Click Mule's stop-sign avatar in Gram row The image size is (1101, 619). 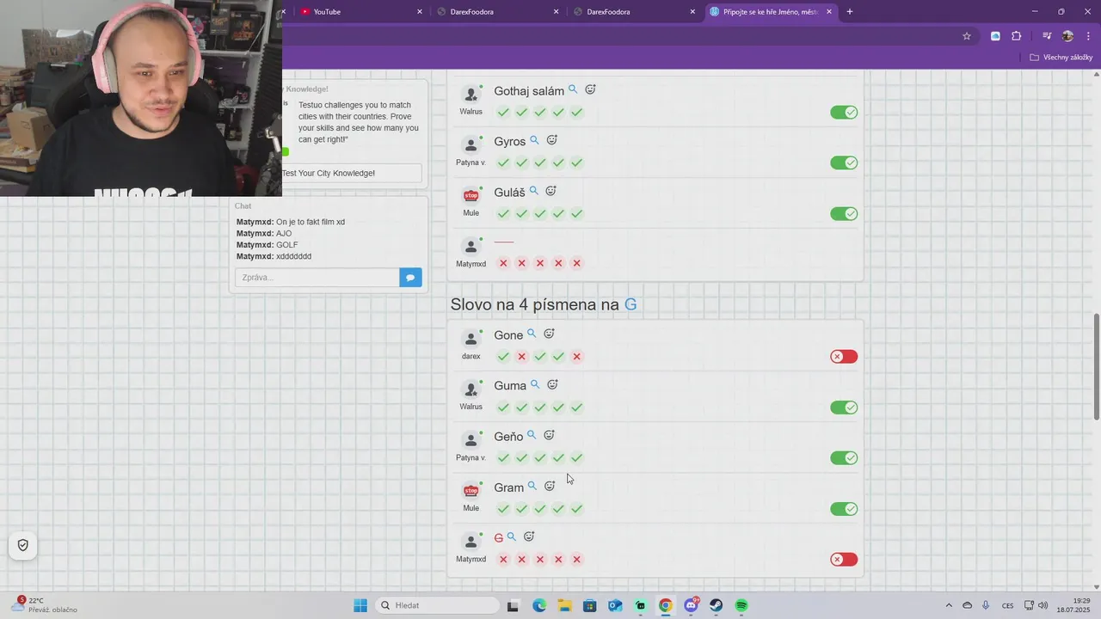coord(471,491)
